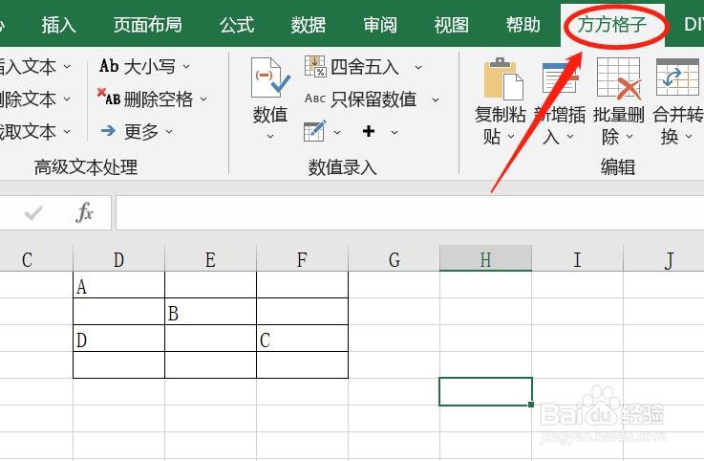Click the 四舍五入 rounding icon
The height and width of the screenshot is (461, 704).
315,67
